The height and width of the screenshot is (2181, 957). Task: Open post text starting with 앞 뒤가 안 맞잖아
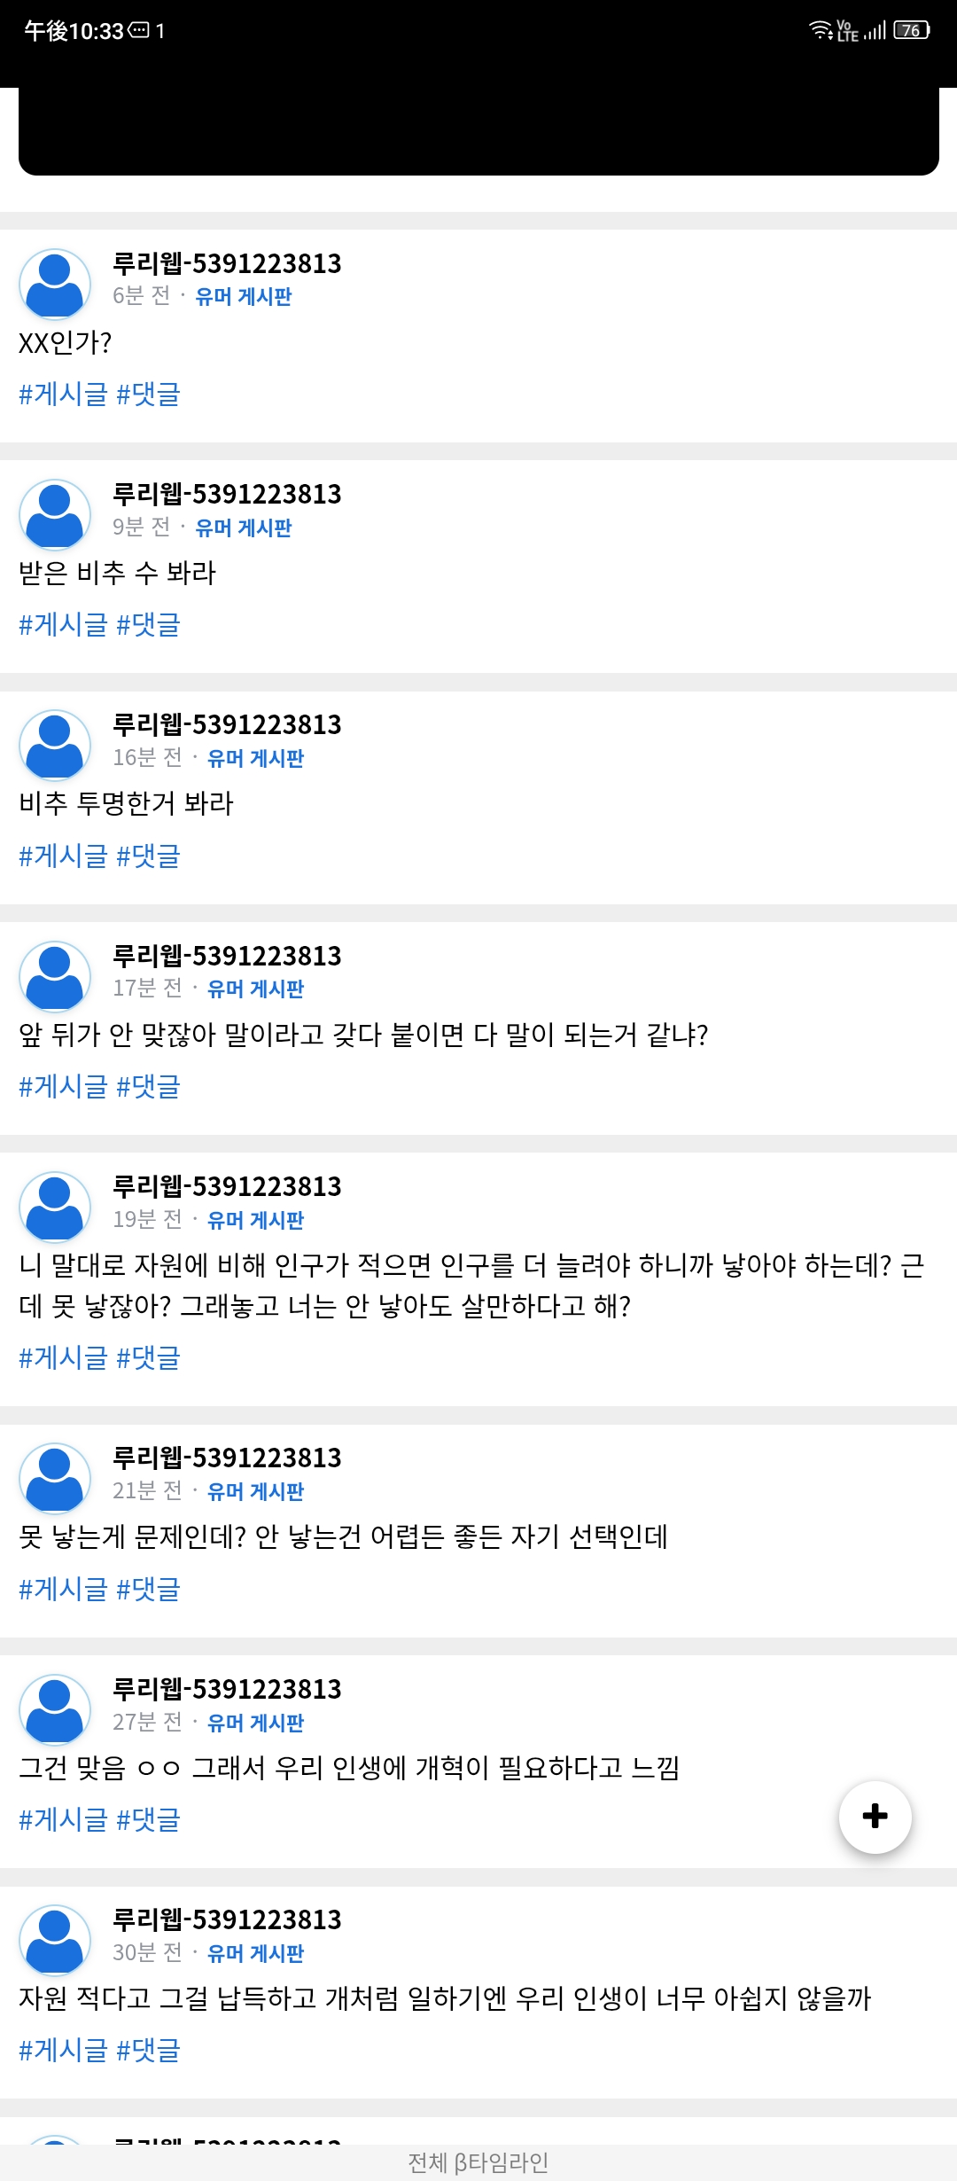[x=363, y=1035]
